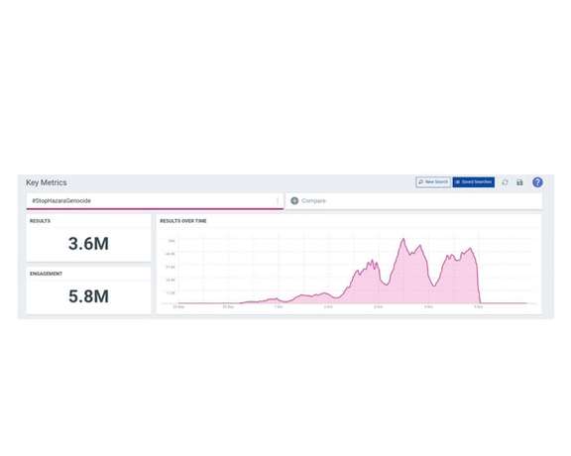Image resolution: width=571 pixels, height=456 pixels.
Task: Click the Key Metrics heading
Action: 47,182
